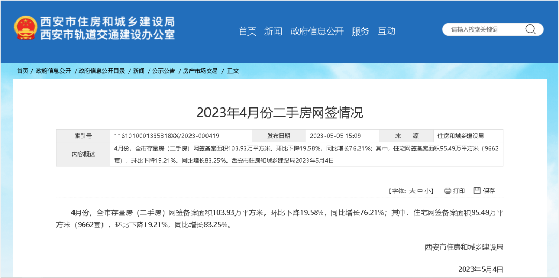
Task: Click the article heading 2023年4月份二手房网签情况
Action: (280, 113)
